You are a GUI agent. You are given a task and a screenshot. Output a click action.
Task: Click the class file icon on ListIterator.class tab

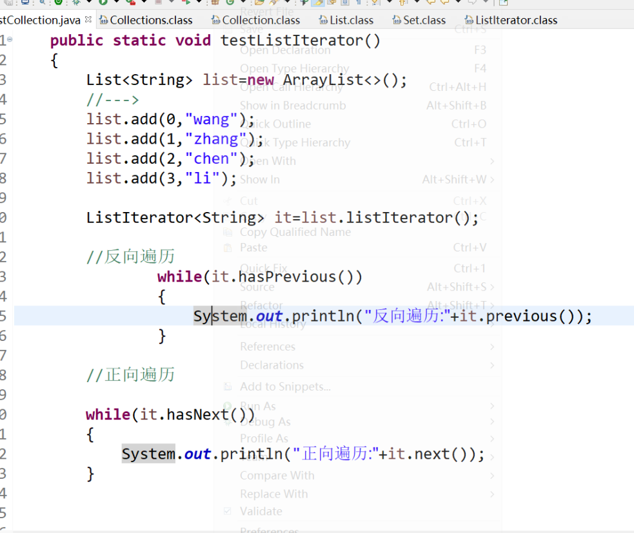469,20
